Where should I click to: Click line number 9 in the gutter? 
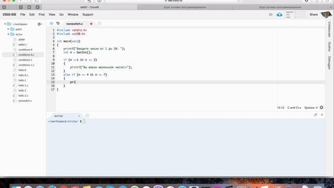tap(53, 60)
